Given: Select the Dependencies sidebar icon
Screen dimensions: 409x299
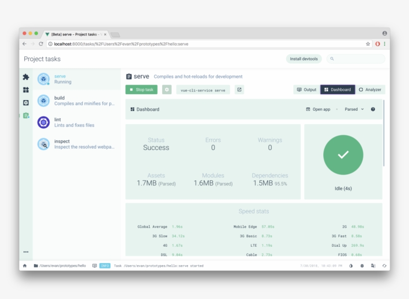Looking at the screenshot, I should pos(26,89).
